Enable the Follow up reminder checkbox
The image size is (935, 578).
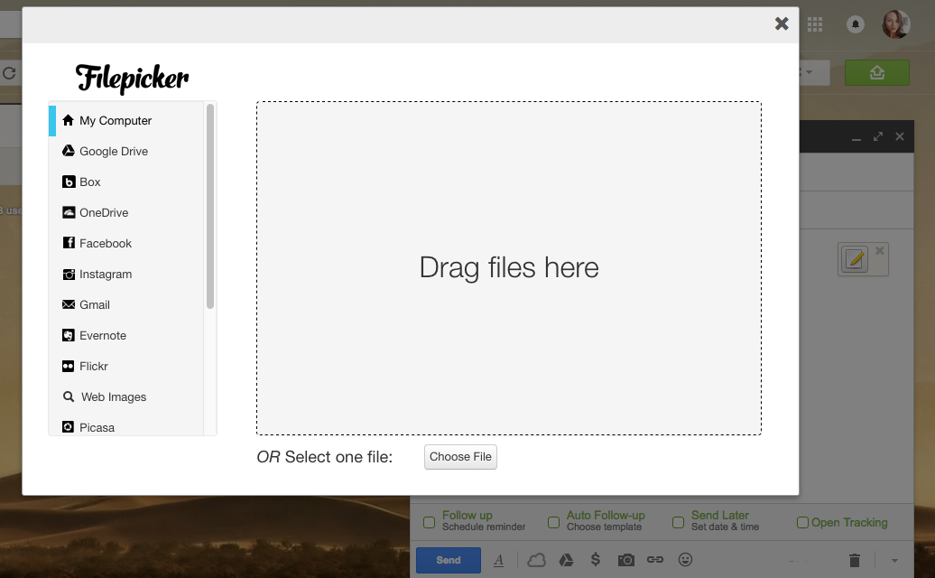coord(429,523)
